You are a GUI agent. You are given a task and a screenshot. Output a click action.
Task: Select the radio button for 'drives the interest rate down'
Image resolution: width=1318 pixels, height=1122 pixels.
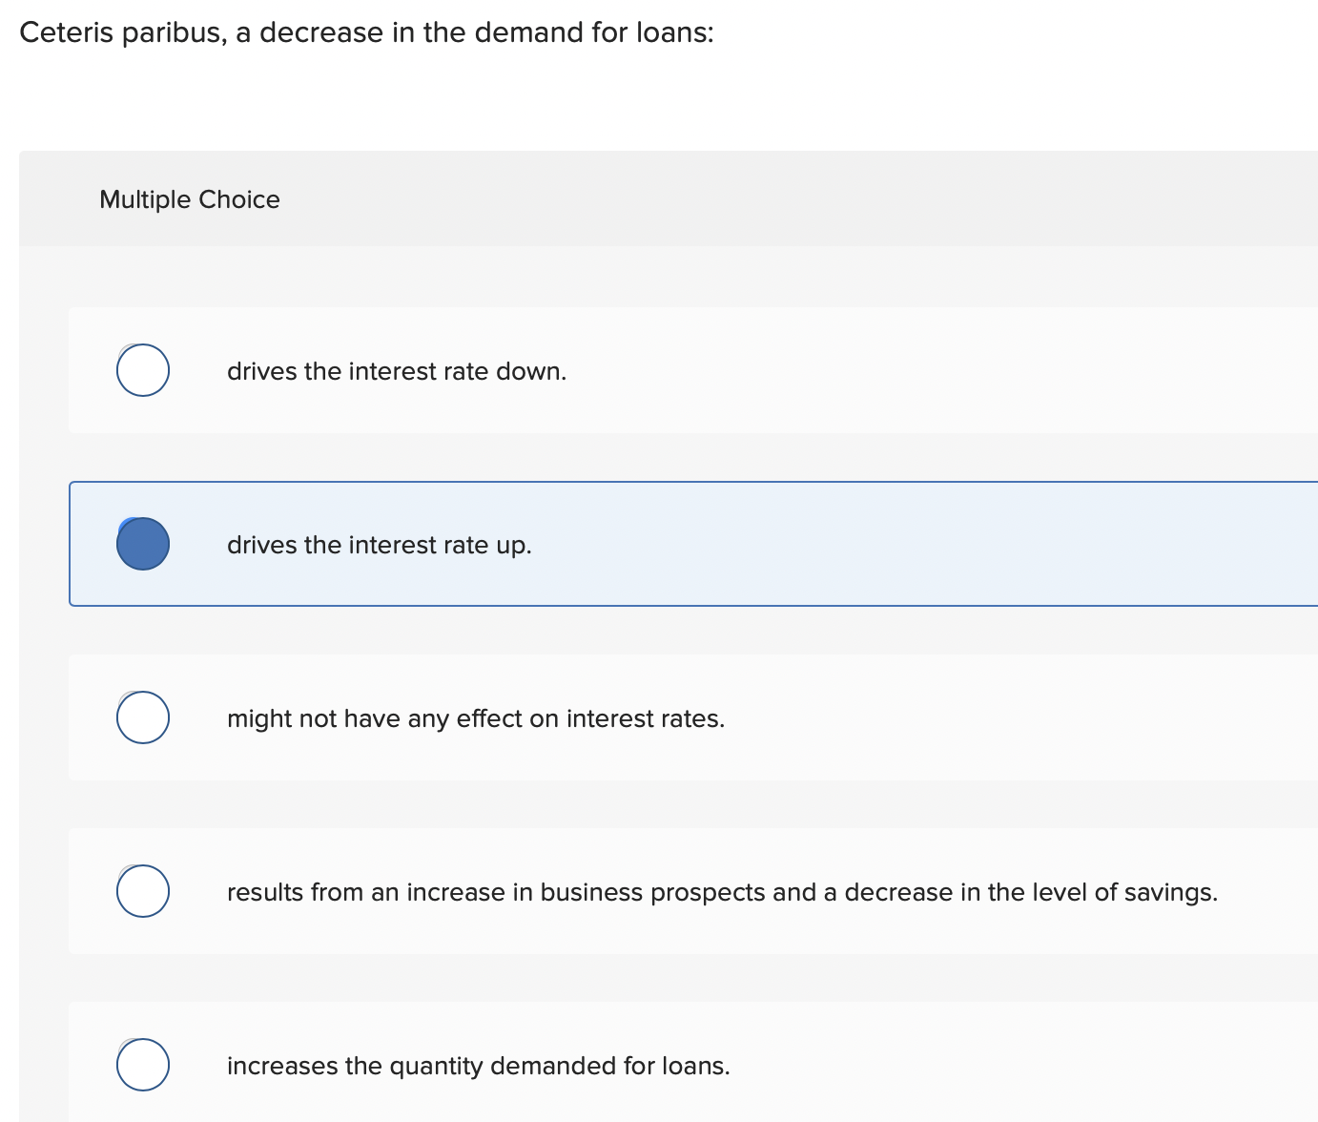pyautogui.click(x=142, y=370)
